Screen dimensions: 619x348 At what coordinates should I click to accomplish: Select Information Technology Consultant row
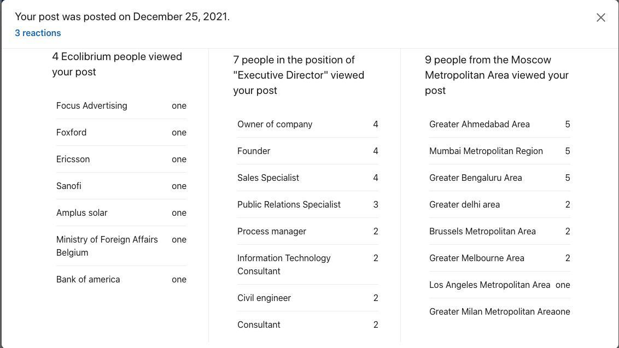coord(284,264)
